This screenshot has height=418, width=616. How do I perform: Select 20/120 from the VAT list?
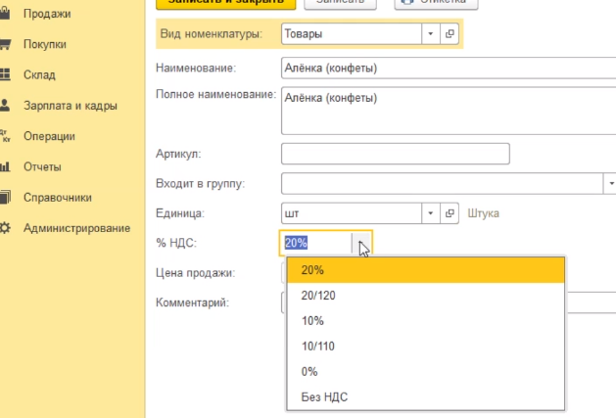pyautogui.click(x=319, y=295)
